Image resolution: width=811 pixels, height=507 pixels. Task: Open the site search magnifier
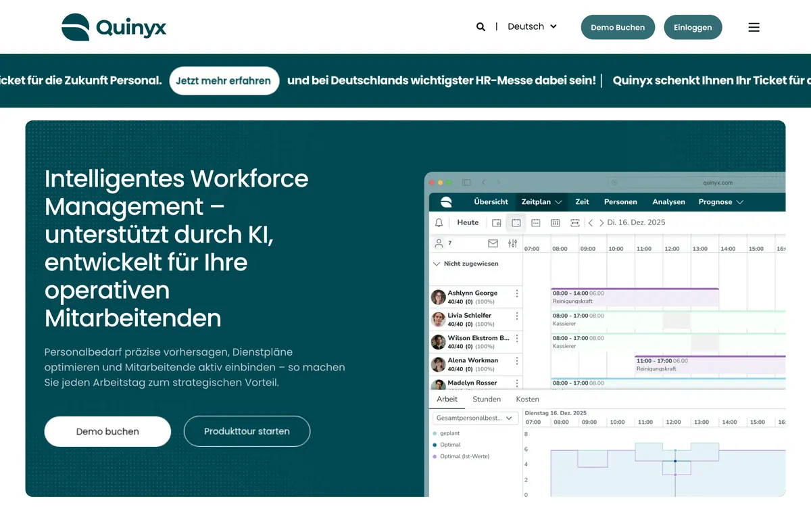tap(481, 27)
